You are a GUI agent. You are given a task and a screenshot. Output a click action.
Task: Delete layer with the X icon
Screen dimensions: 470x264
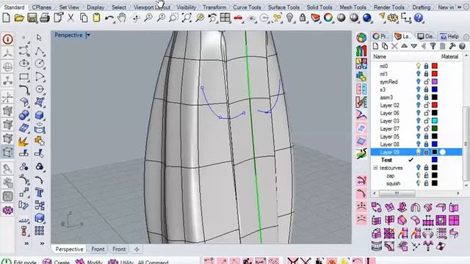(x=394, y=46)
